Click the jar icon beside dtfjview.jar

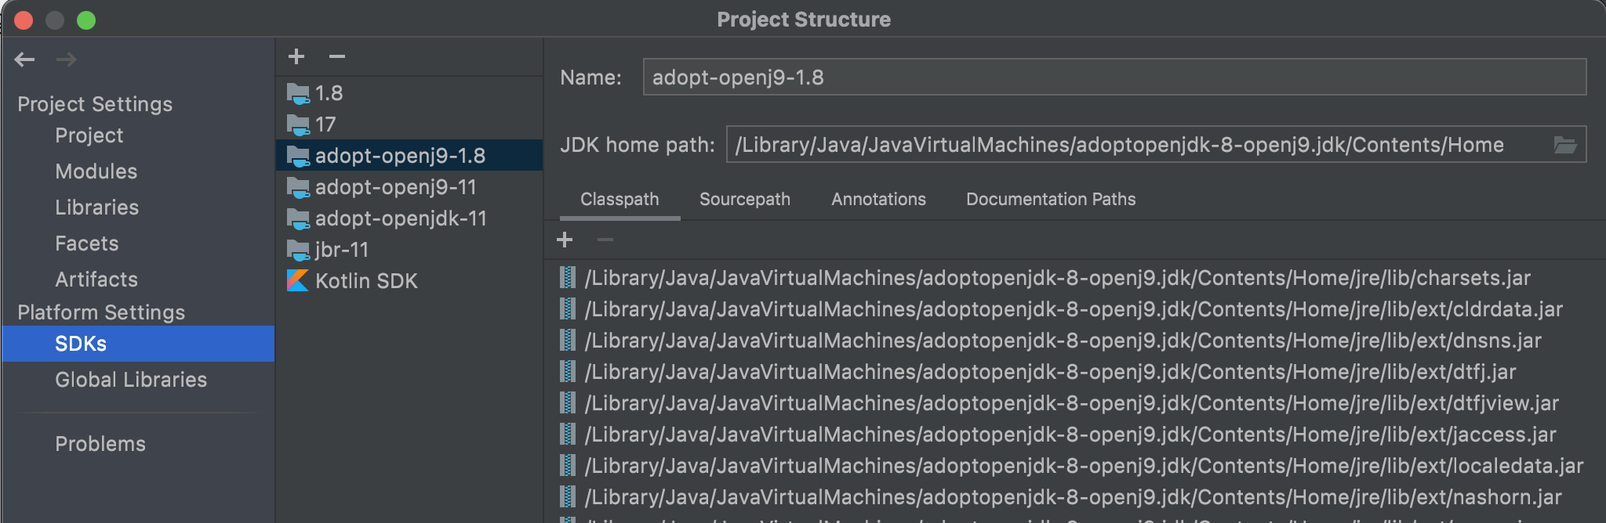click(568, 402)
